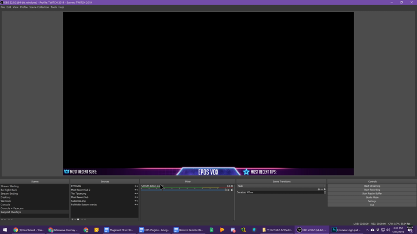
Task: Open OBS Plugins Google doc taskbar item
Action: [x=154, y=230]
